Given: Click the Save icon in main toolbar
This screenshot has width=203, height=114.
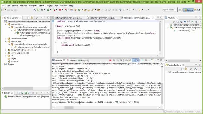Looking at the screenshot, I should 8,10.
